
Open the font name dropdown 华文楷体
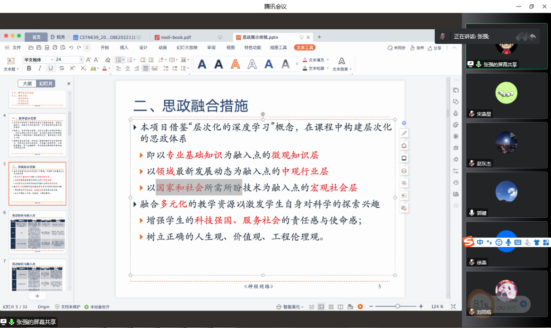pyautogui.click(x=39, y=60)
